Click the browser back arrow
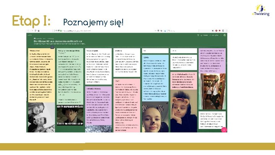The width and height of the screenshot is (275, 155). coord(28,31)
